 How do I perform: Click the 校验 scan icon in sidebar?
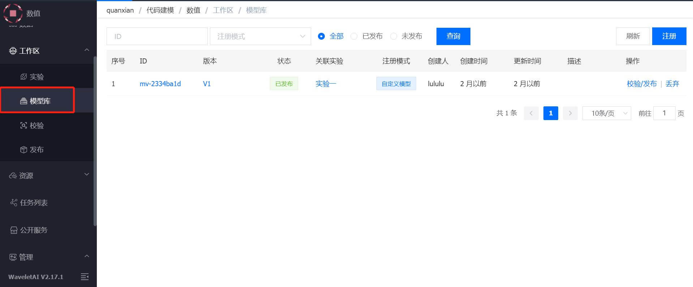23,125
